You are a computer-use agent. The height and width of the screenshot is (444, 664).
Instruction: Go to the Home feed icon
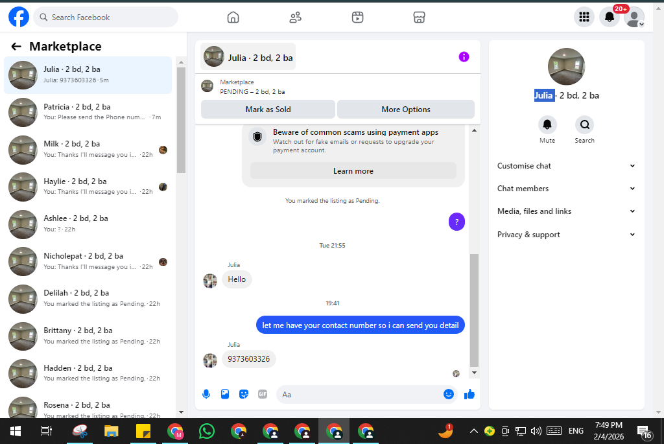click(233, 18)
